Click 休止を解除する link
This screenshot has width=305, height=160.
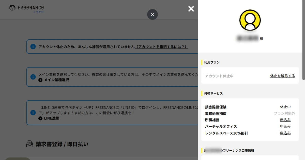(x=283, y=76)
